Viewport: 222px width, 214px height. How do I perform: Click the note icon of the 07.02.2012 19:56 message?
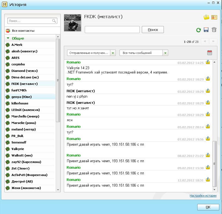click(208, 139)
